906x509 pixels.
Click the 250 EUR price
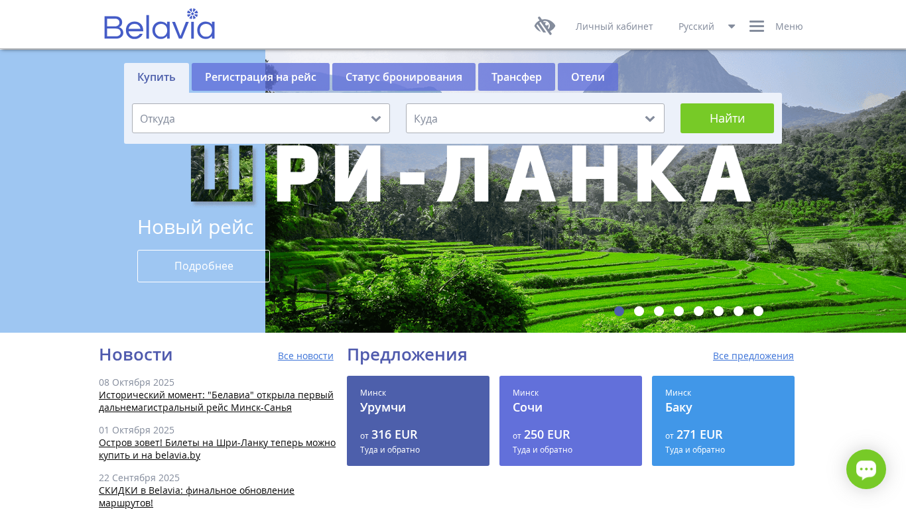[547, 435]
